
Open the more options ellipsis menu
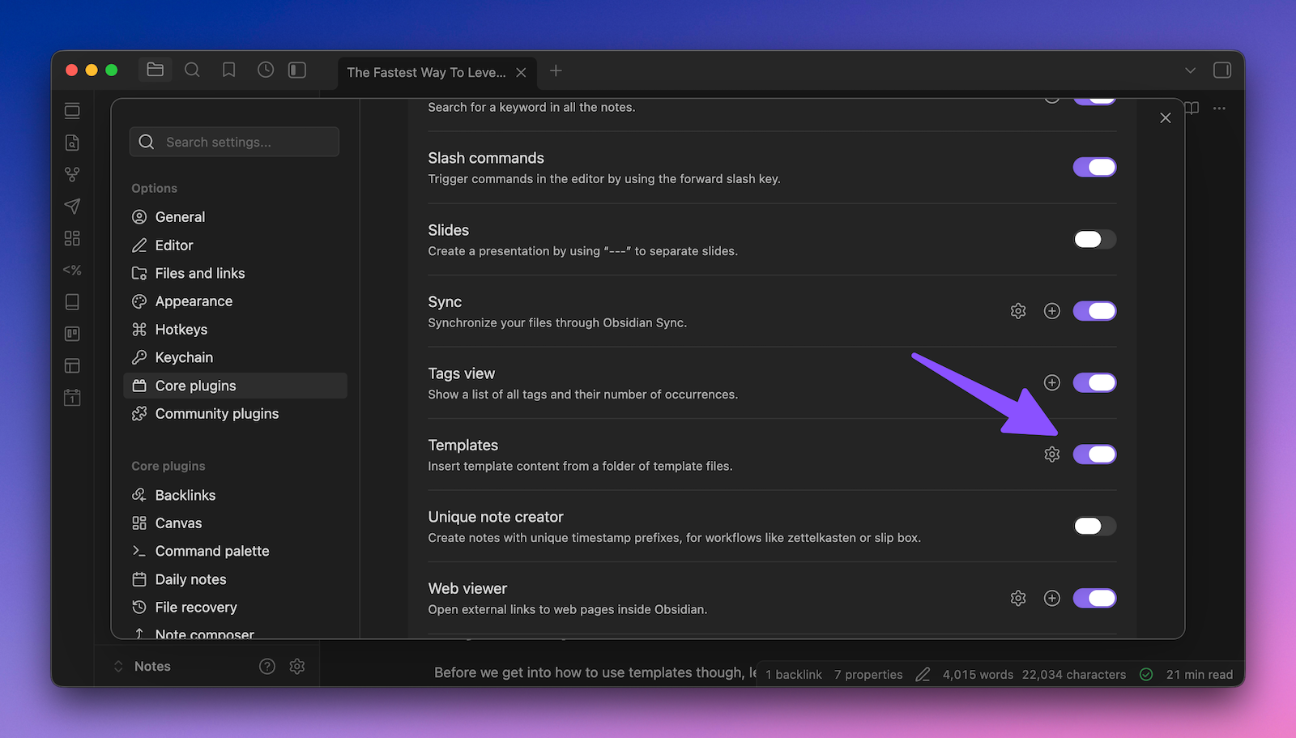(1219, 108)
